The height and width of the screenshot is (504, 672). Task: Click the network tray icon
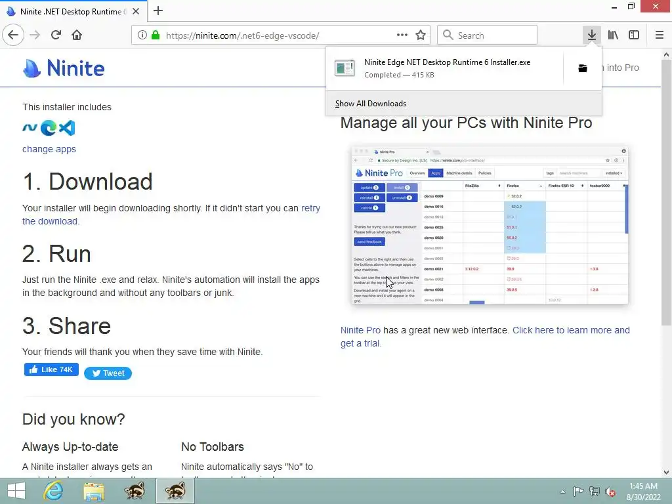point(595,492)
